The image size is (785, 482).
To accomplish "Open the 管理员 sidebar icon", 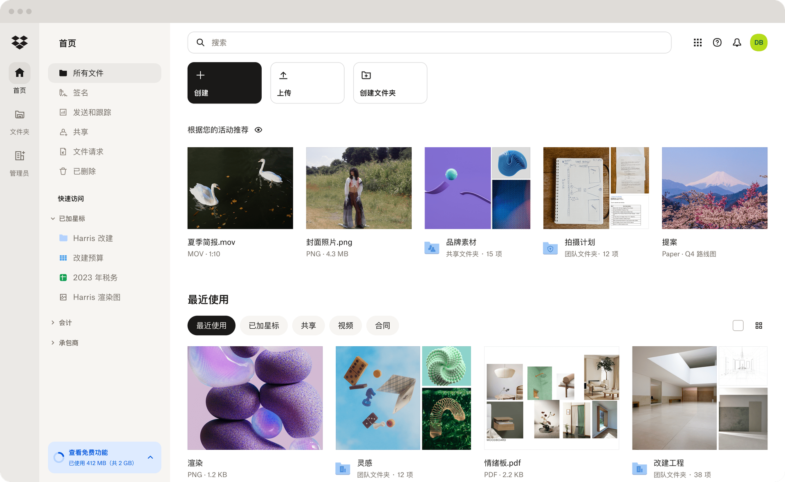I will tap(19, 156).
